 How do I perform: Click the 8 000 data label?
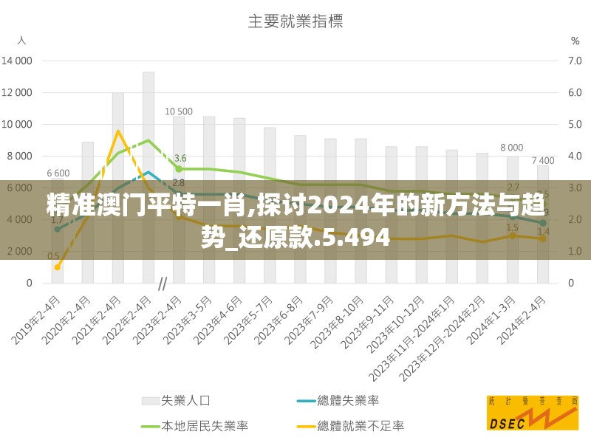pyautogui.click(x=512, y=148)
